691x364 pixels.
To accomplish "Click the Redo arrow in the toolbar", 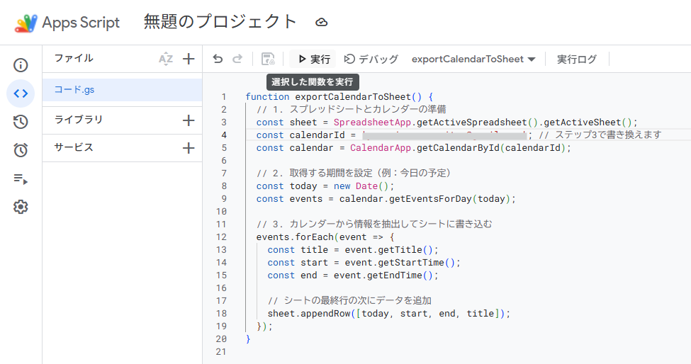I will pyautogui.click(x=237, y=59).
